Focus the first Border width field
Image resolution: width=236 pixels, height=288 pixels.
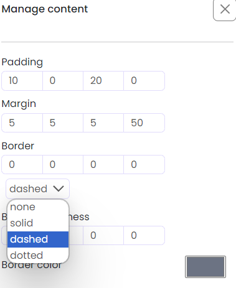(22, 164)
